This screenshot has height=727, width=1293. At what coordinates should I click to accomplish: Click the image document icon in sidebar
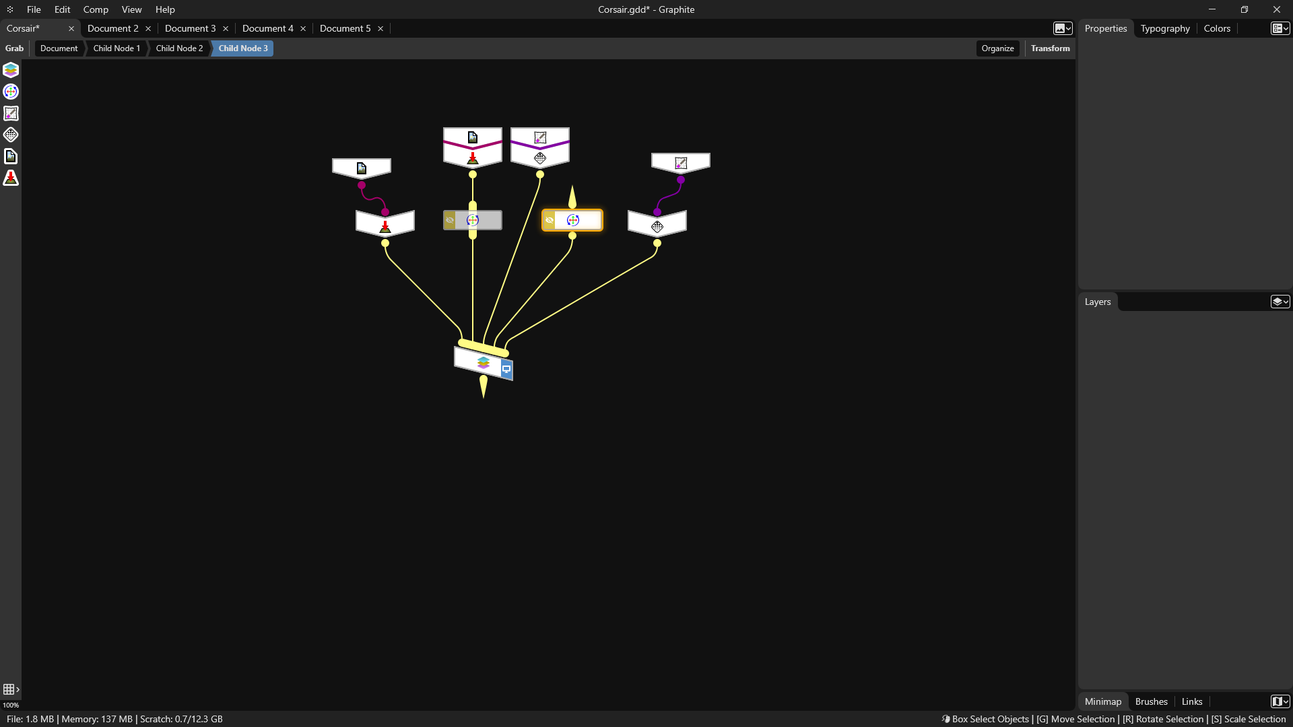[11, 156]
